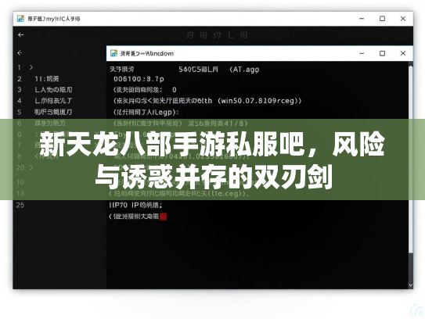Click the '(AT.agp' text on terminal's first line
Screen dimensions: 425x319
coord(244,70)
